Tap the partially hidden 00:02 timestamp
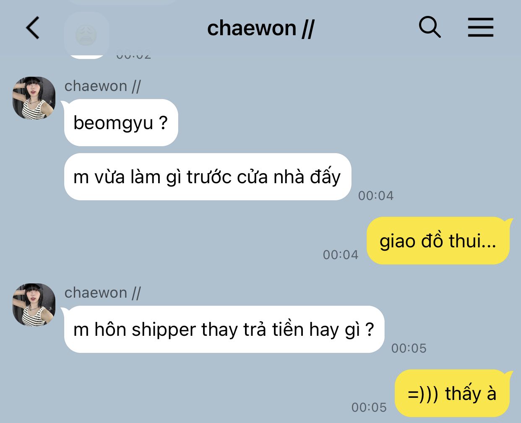This screenshot has width=521, height=423. click(133, 55)
